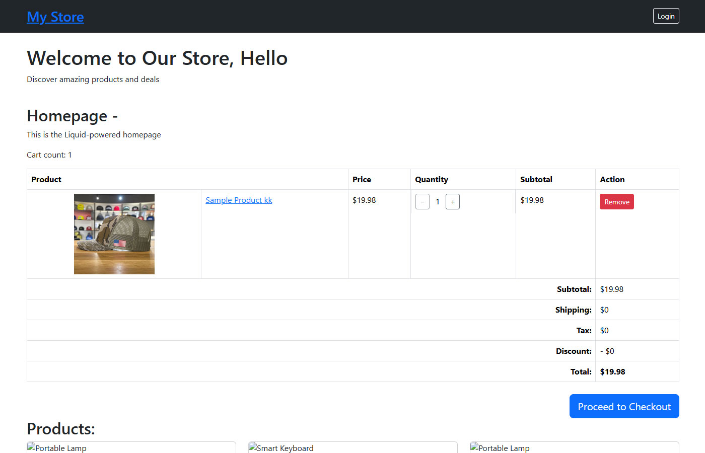Click the Products: section heading
Viewport: 705px width, 453px height.
(61, 429)
